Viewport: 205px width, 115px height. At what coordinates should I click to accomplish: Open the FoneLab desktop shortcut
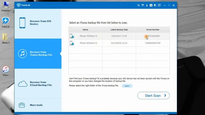tap(6, 22)
